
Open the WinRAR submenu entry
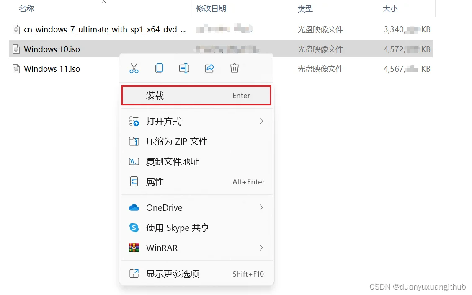(196, 248)
